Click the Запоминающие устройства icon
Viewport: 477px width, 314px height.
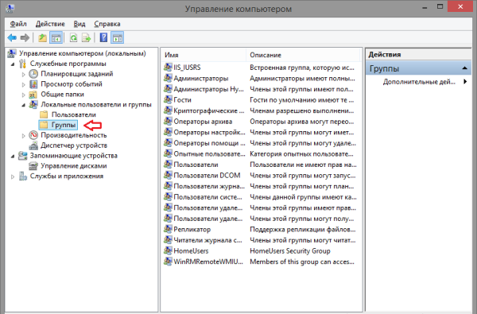[22, 156]
